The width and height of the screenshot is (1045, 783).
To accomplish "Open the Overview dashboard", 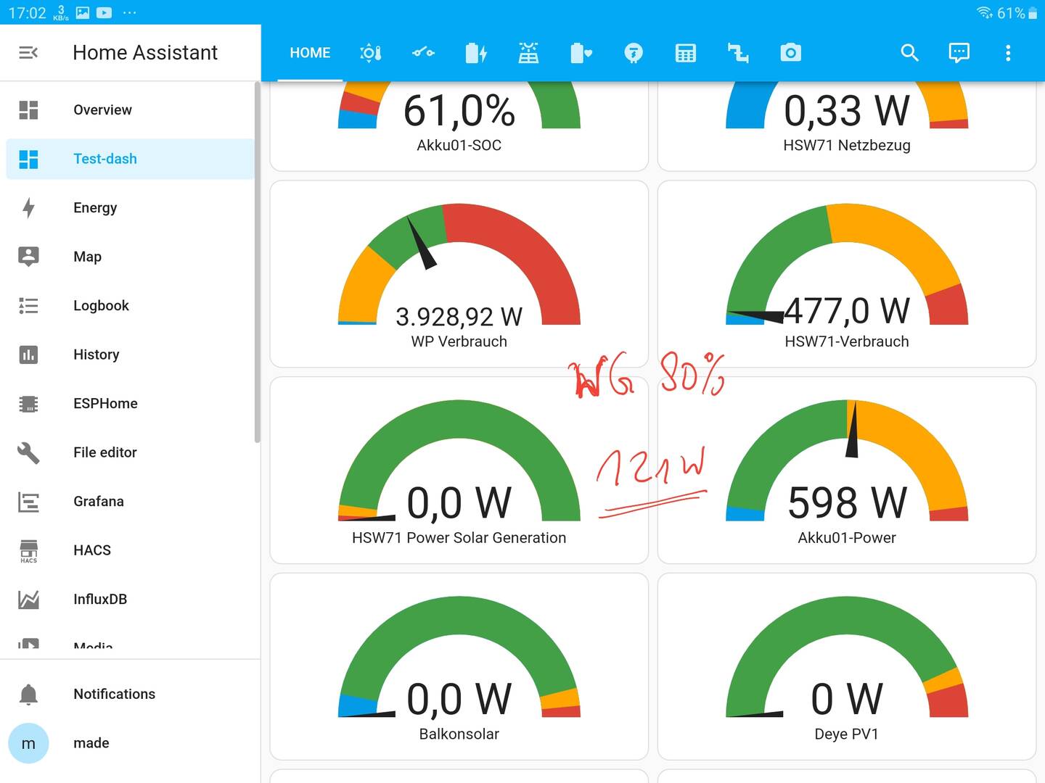I will click(x=131, y=109).
